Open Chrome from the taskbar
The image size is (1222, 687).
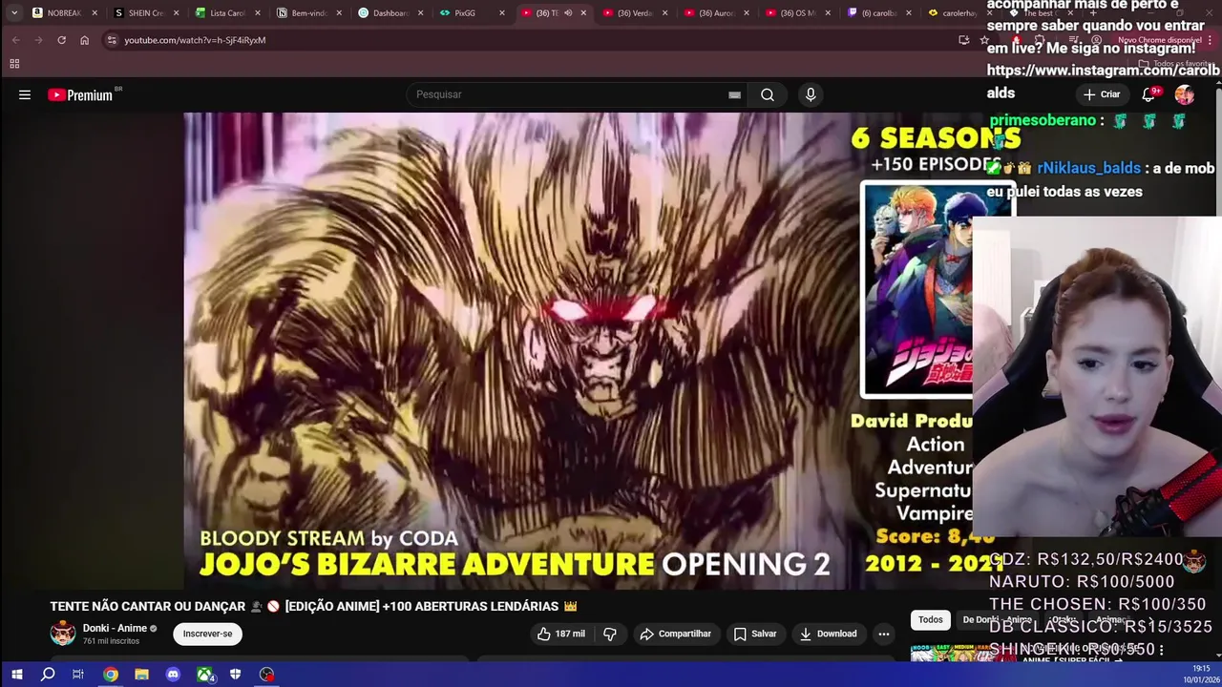click(111, 675)
